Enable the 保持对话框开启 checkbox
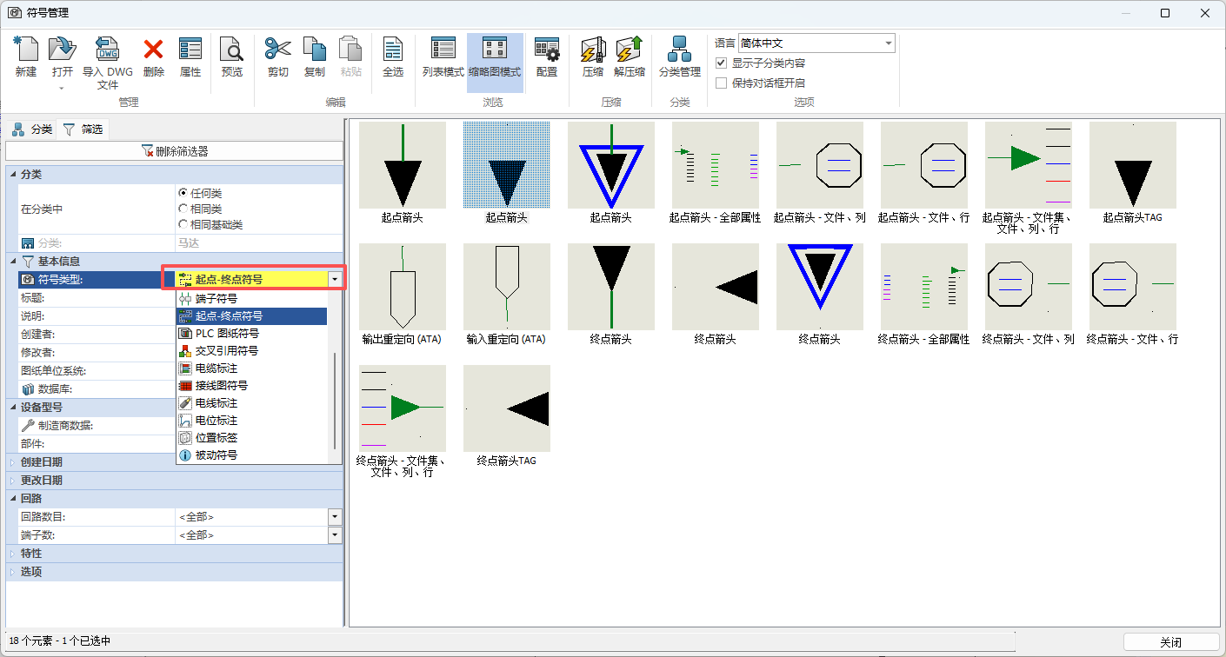1226x657 pixels. (721, 83)
